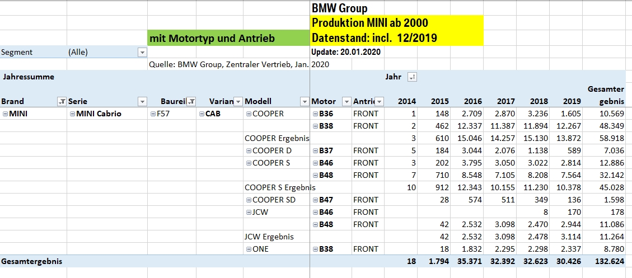Collapse the CAB variant group
Screen dimensions: 632x278
[x=202, y=114]
